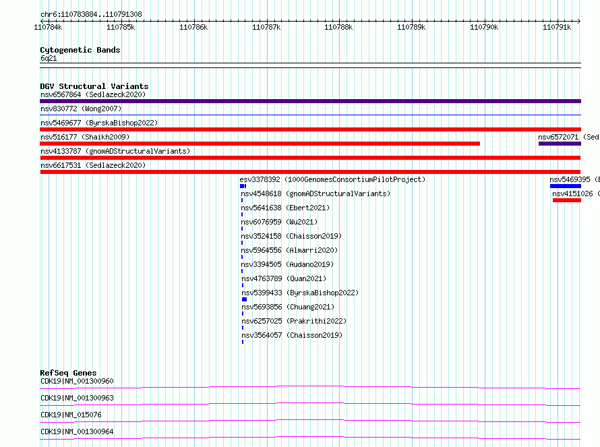Image resolution: width=600 pixels, height=447 pixels.
Task: Click the nsv6567864 (Sedlazeck2020) variant label
Action: click(x=93, y=94)
